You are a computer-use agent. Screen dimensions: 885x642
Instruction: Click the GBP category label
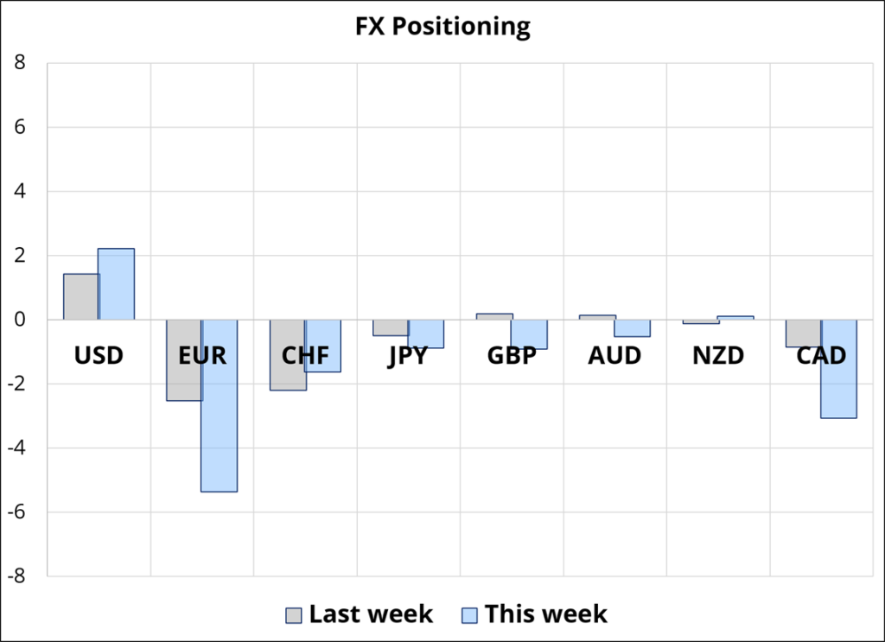[512, 355]
